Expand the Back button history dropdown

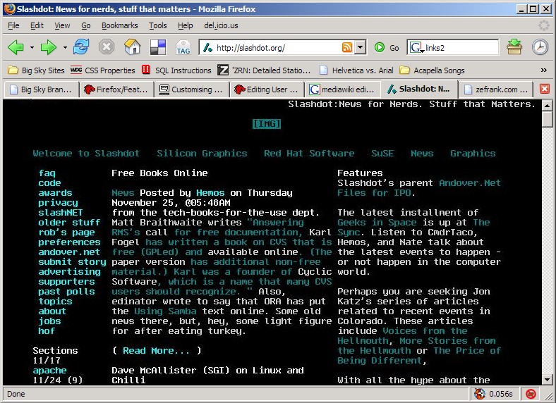[32, 47]
